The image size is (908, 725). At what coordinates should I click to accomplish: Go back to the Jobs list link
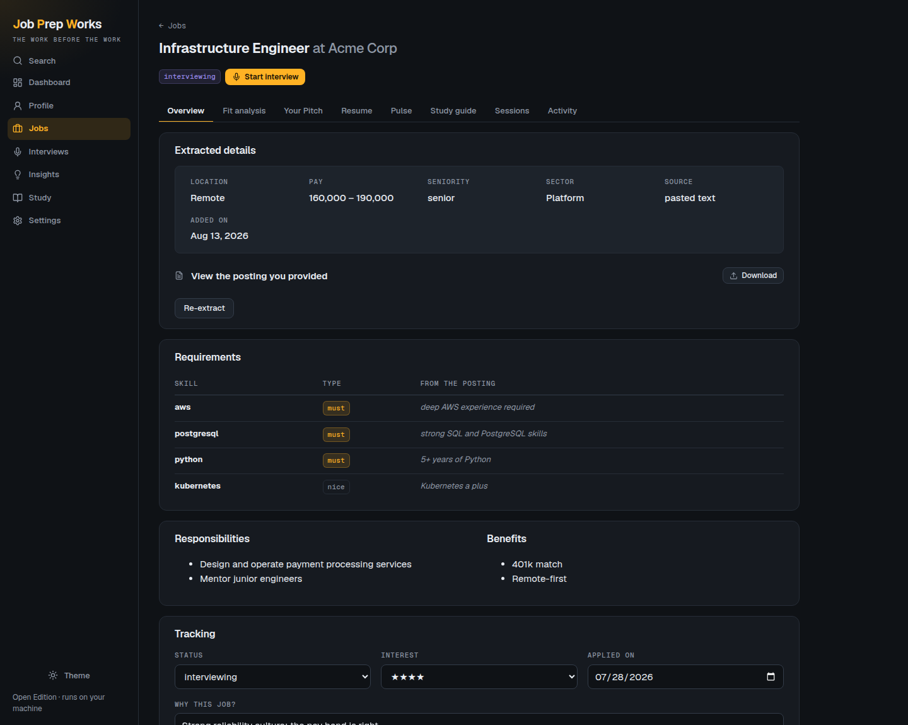click(x=172, y=26)
